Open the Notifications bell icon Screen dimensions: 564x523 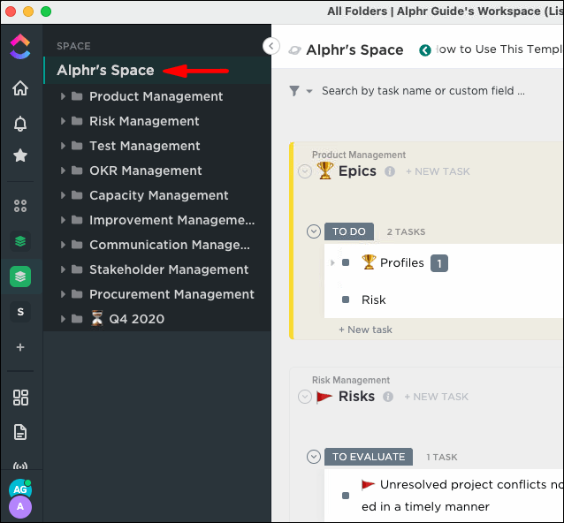pyautogui.click(x=20, y=123)
